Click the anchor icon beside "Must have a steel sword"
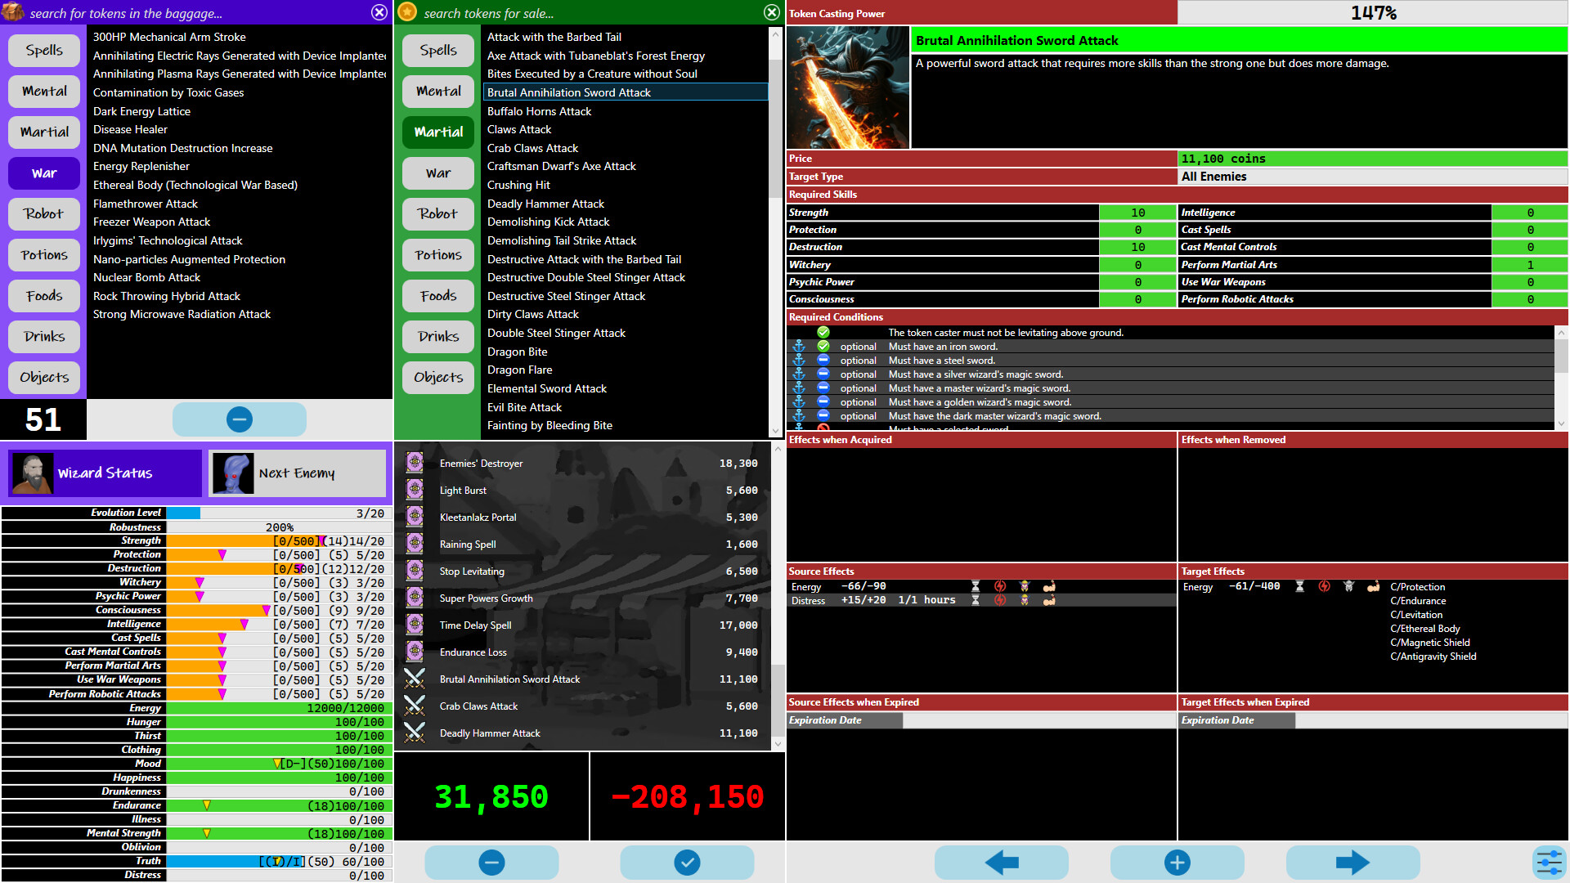 [x=799, y=360]
